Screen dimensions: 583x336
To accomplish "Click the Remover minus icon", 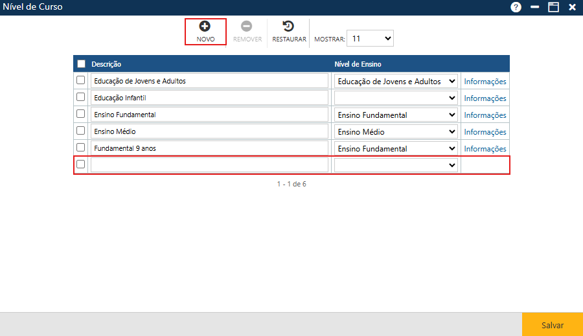I will pos(246,27).
